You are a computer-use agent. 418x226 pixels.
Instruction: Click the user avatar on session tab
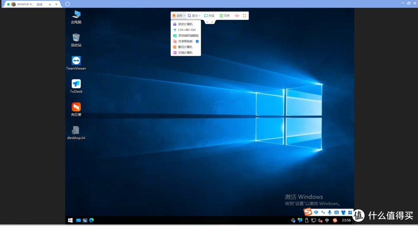click(x=13, y=4)
